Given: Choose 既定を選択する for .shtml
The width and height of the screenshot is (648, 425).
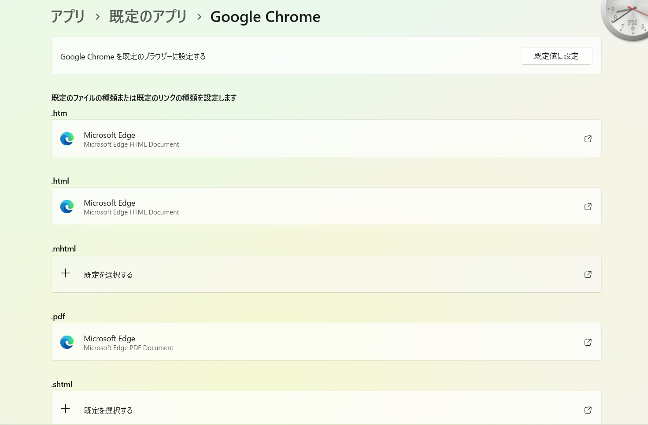Looking at the screenshot, I should point(108,410).
